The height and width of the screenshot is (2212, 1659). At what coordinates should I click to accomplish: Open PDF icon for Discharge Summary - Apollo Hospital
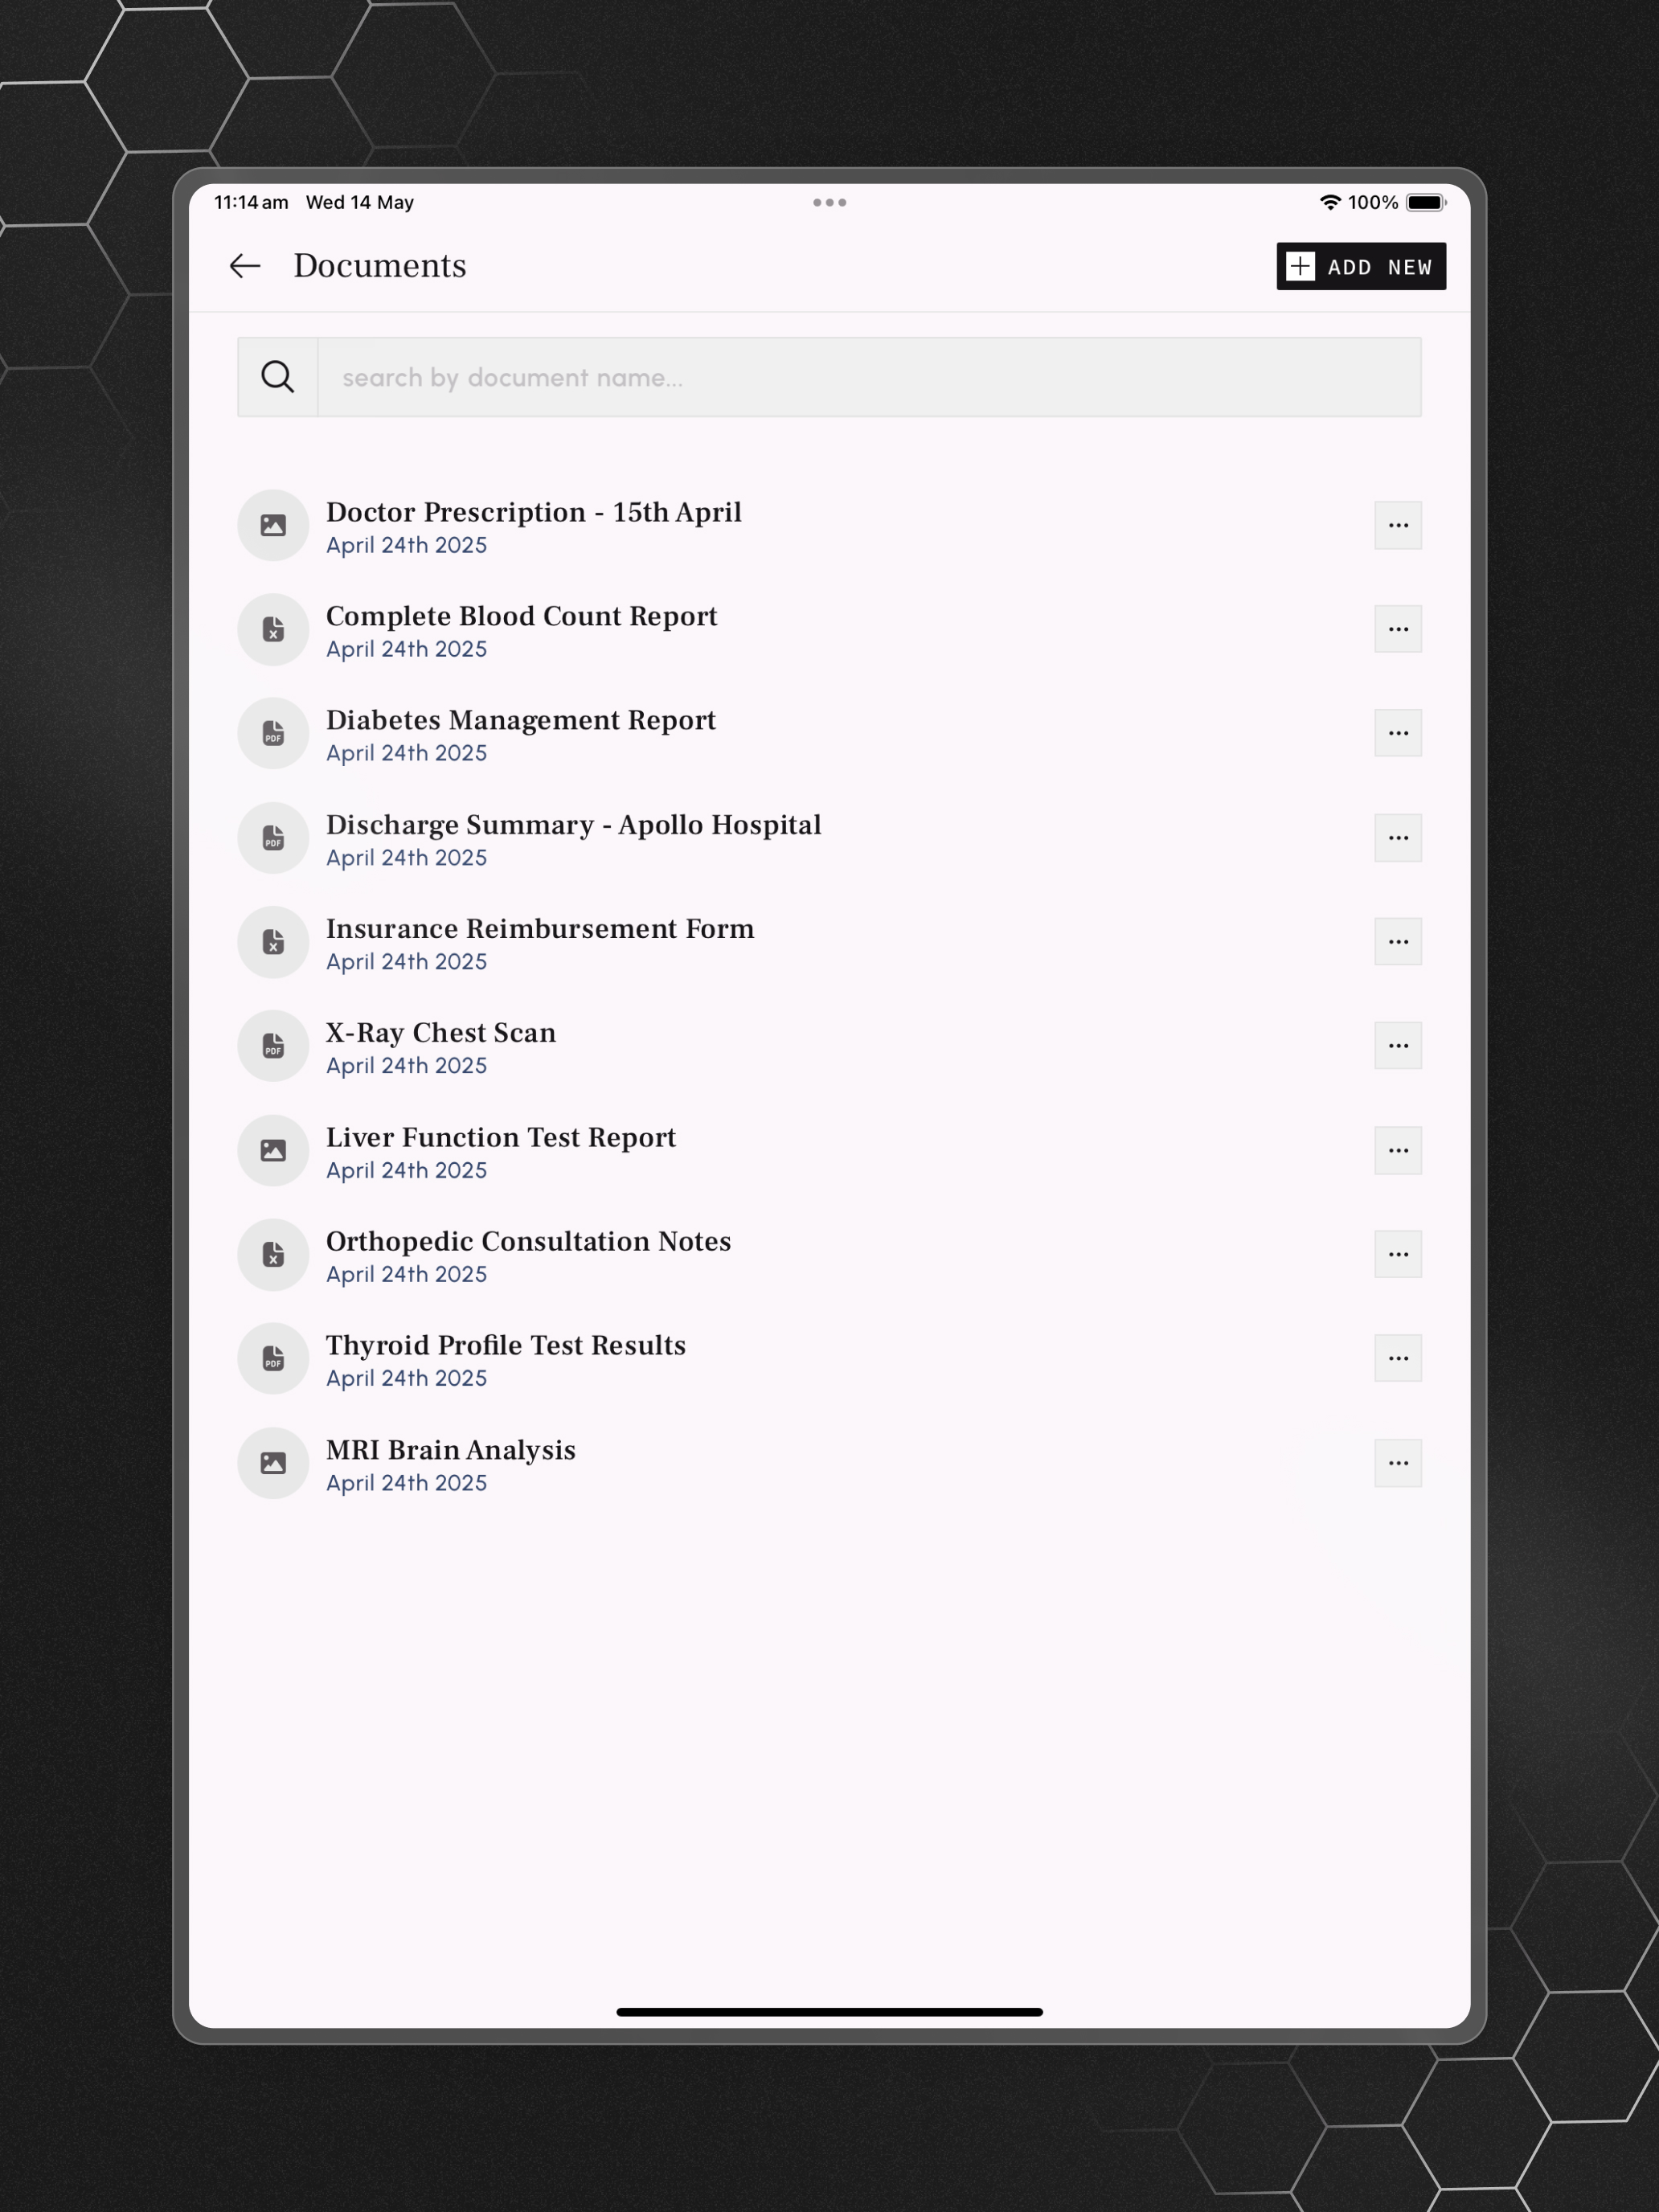click(273, 838)
